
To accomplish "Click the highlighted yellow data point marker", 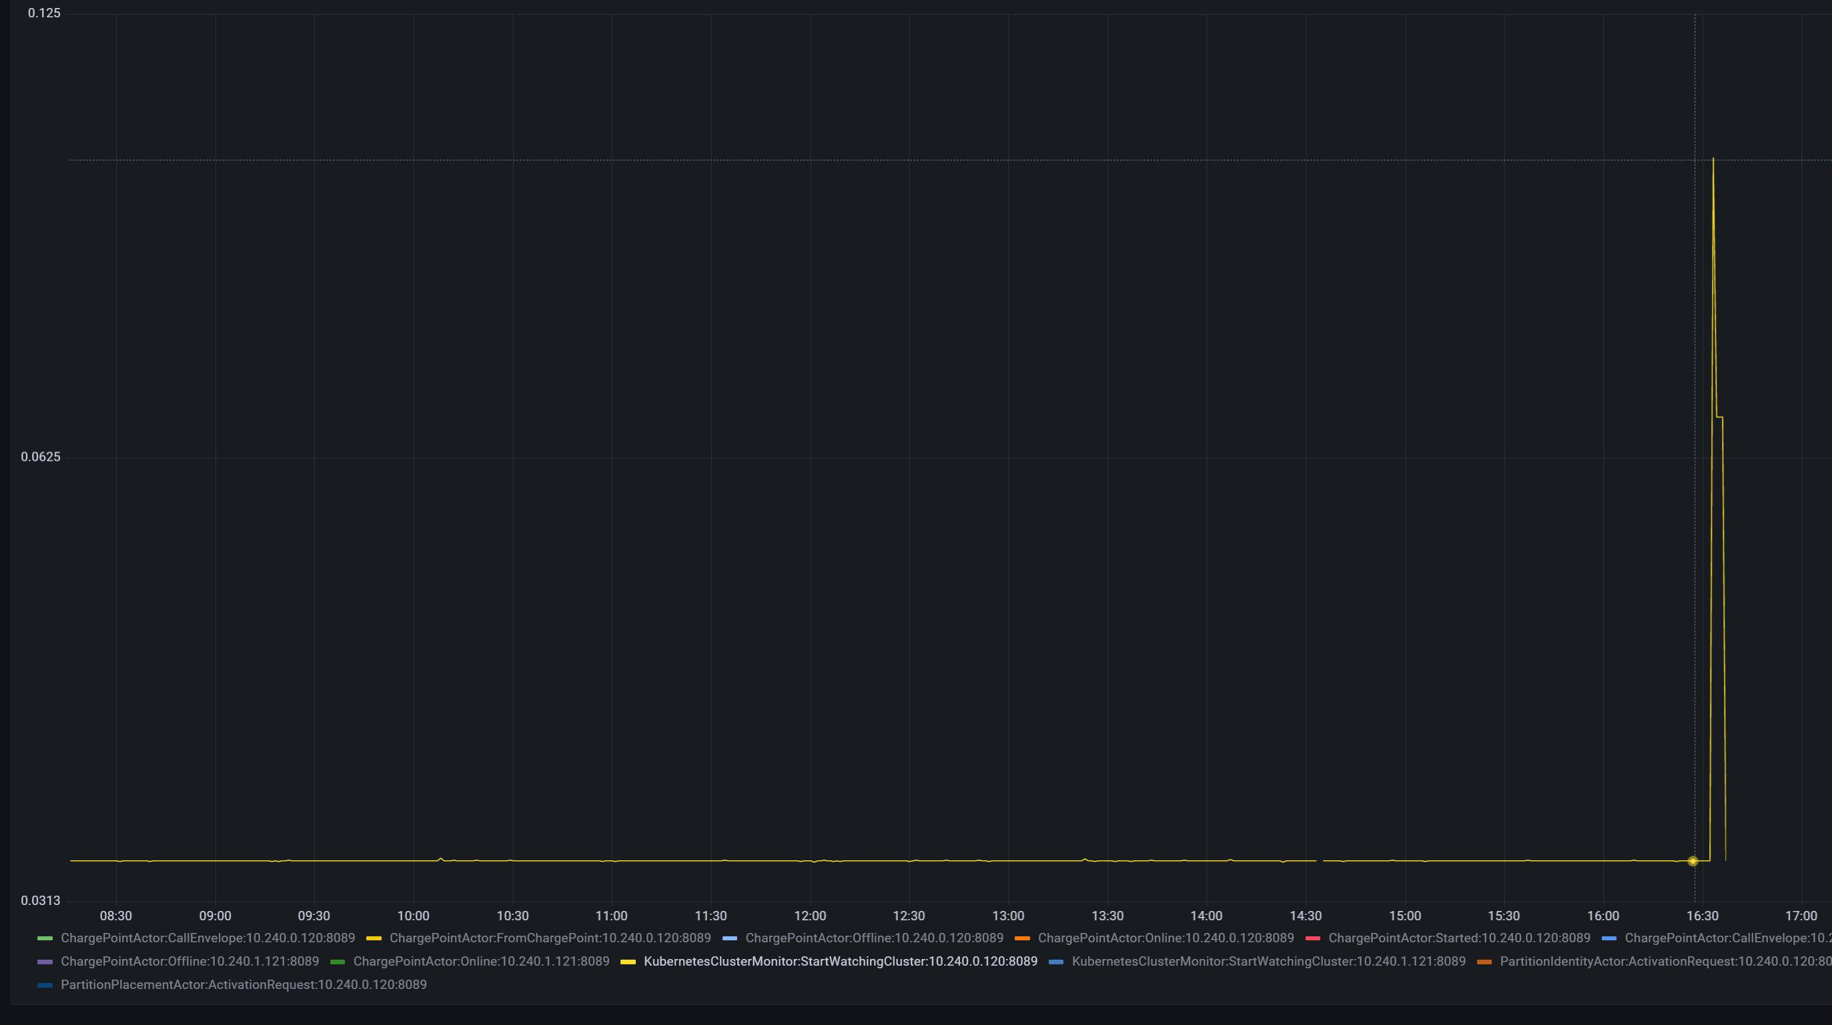I will tap(1693, 861).
